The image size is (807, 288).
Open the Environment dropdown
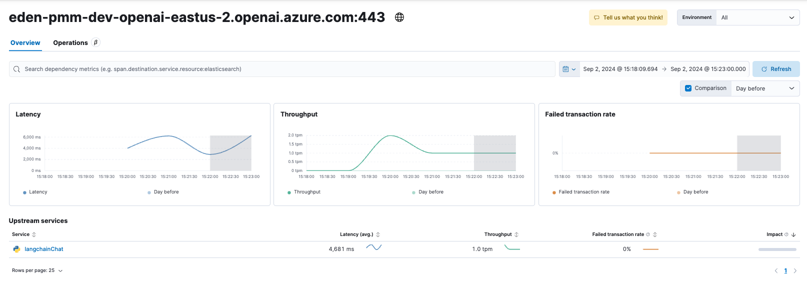[x=757, y=17]
